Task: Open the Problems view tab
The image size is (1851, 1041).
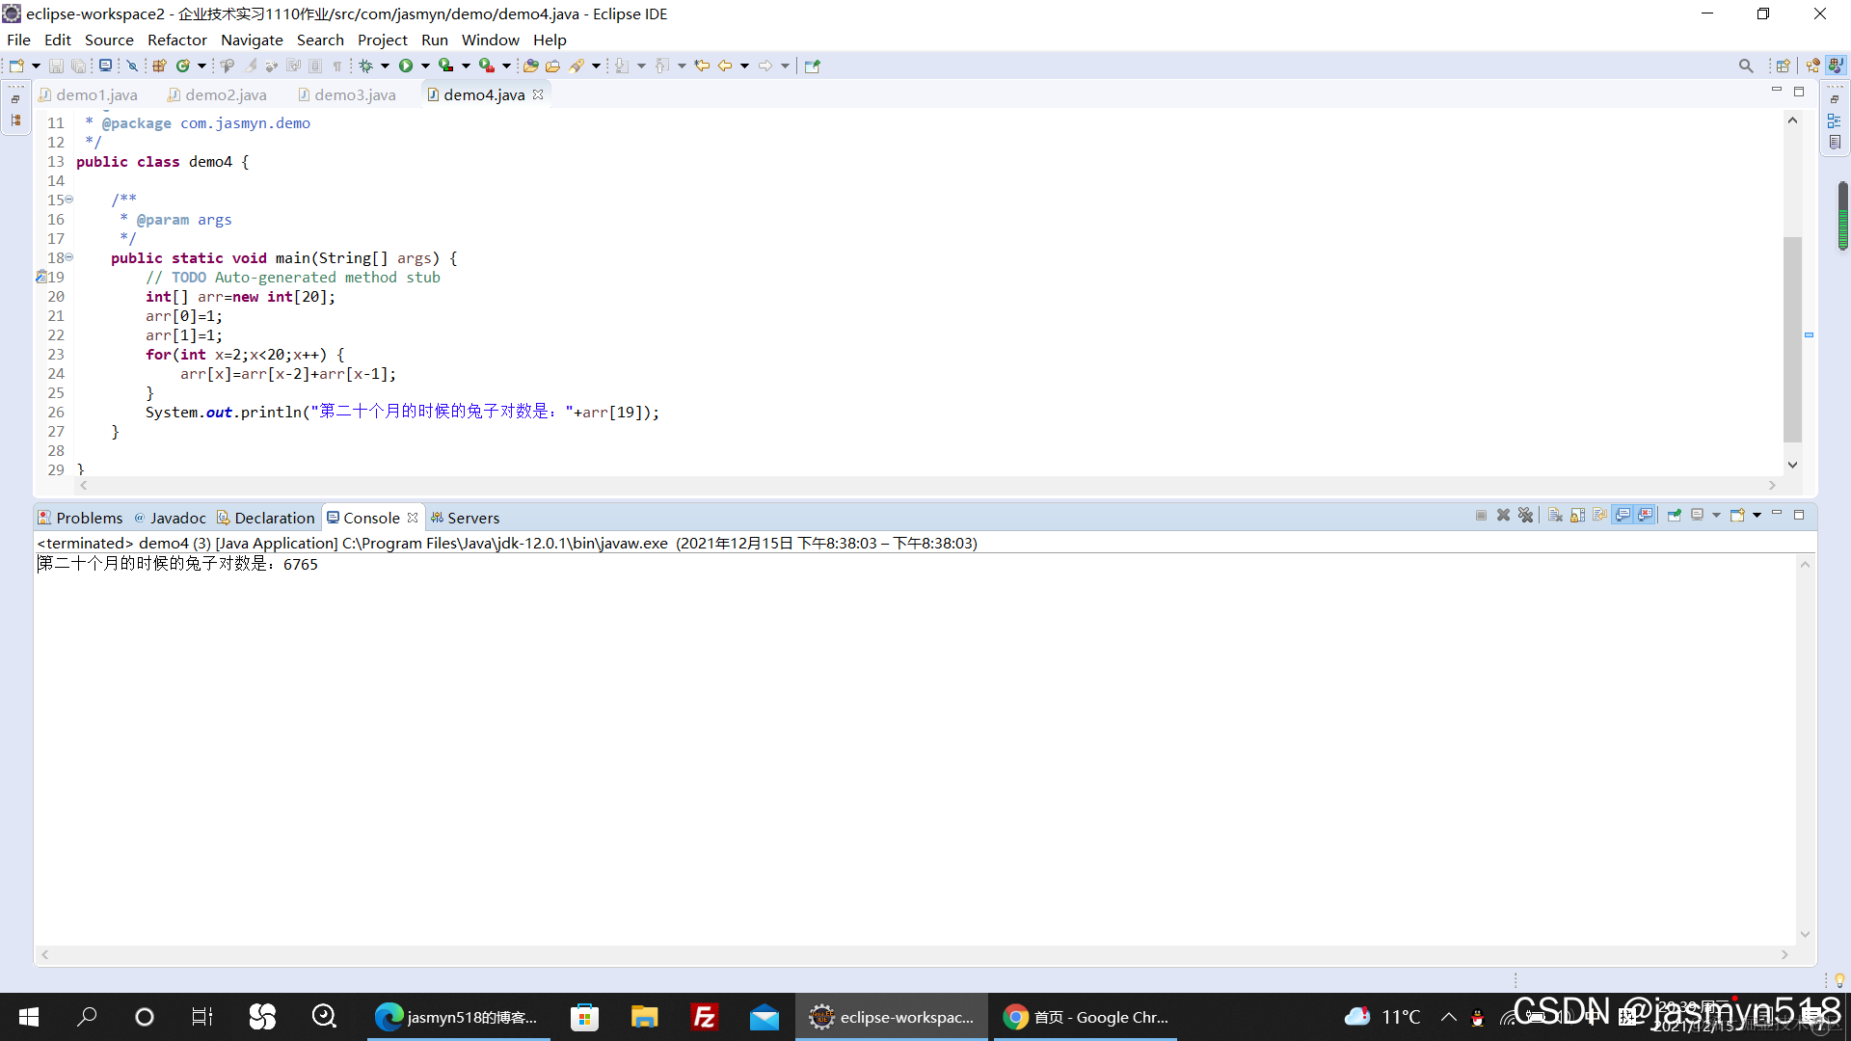Action: pos(89,518)
